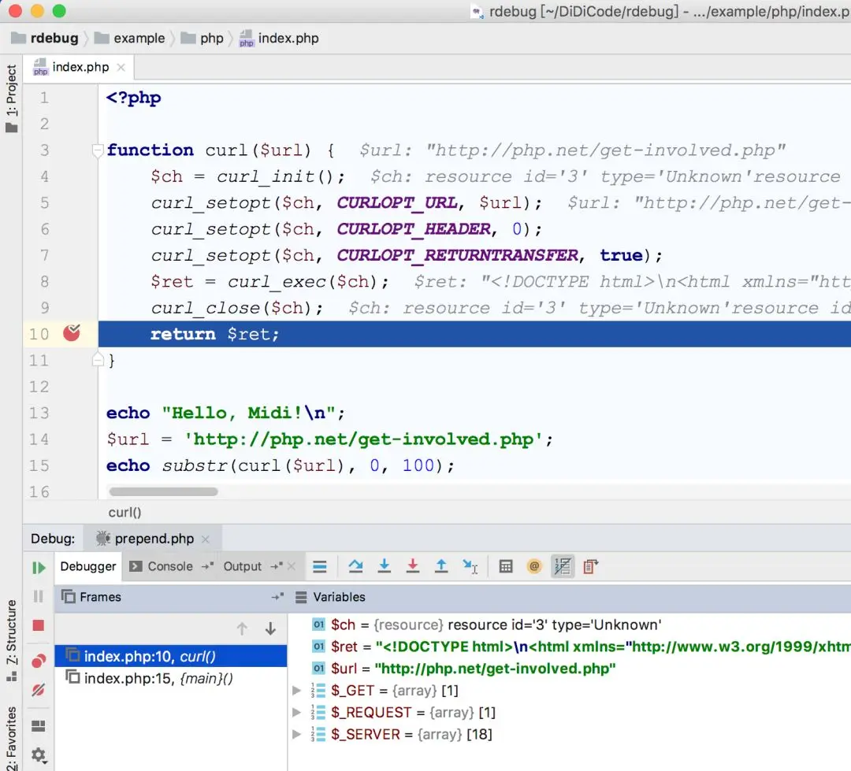Select previous frame up arrow
Screen dimensions: 851x771
pyautogui.click(x=242, y=628)
